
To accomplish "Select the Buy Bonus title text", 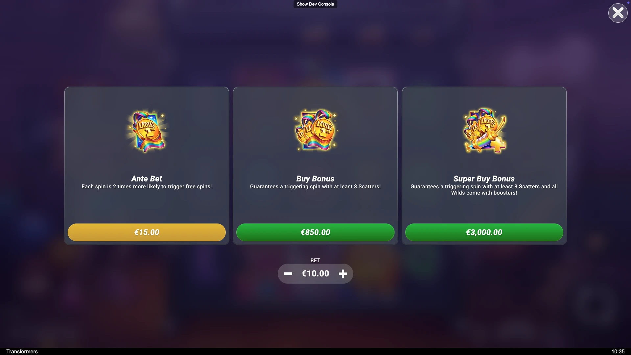I will [x=315, y=179].
